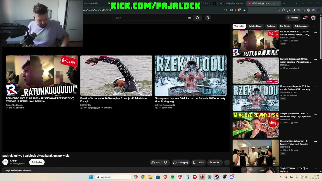
Task: Click the Utwórz create button
Action: pyautogui.click(x=293, y=18)
